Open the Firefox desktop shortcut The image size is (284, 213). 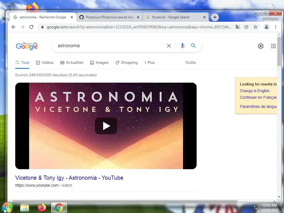click(33, 7)
